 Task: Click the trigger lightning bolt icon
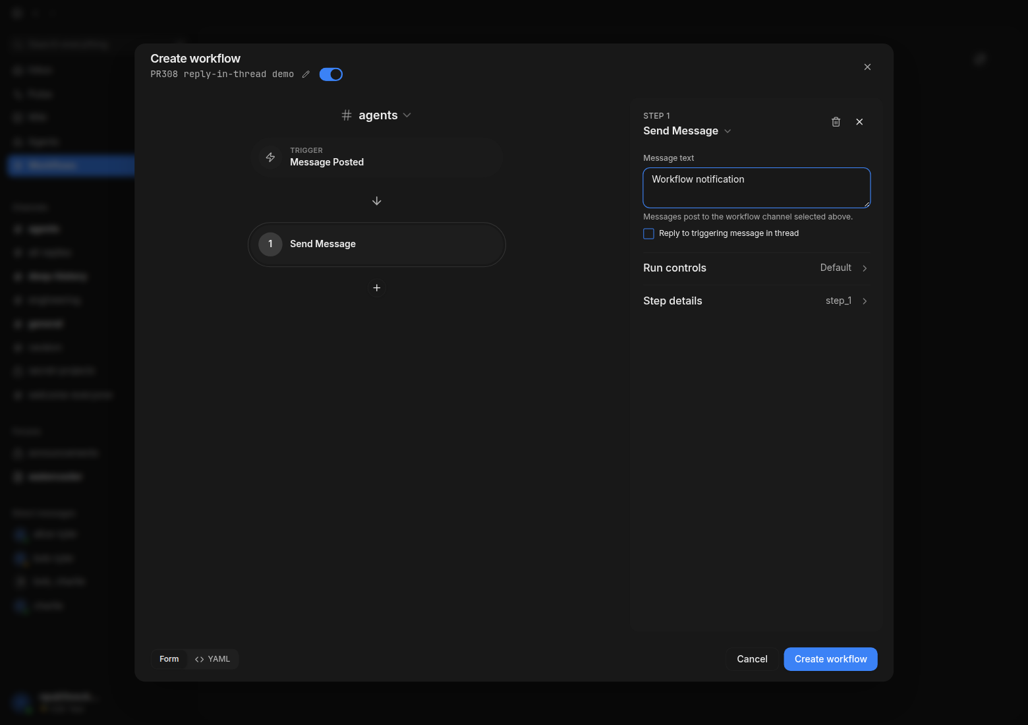pyautogui.click(x=270, y=158)
